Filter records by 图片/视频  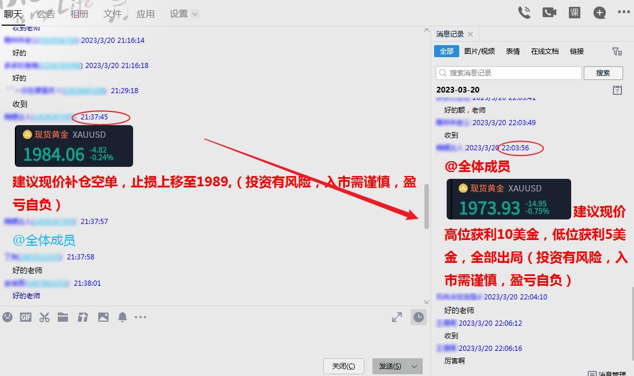click(480, 51)
